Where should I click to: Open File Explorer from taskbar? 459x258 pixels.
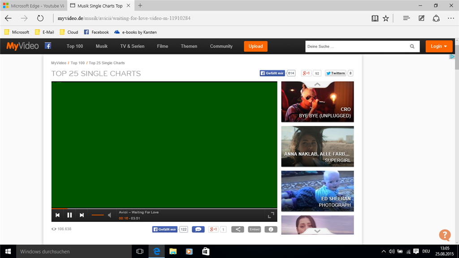[173, 251]
